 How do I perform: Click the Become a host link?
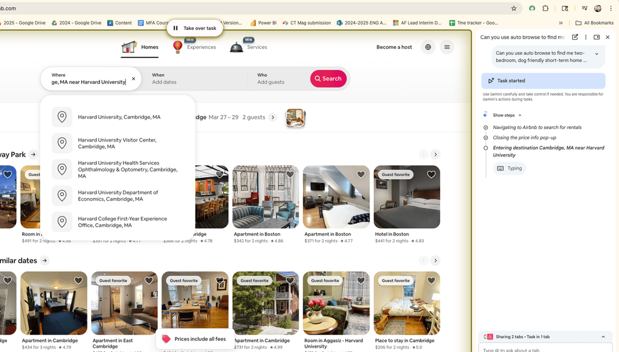tap(394, 46)
